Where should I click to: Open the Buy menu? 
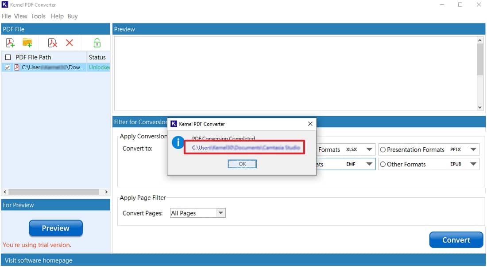coord(72,16)
